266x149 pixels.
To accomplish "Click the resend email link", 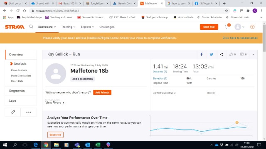I will (240, 38).
